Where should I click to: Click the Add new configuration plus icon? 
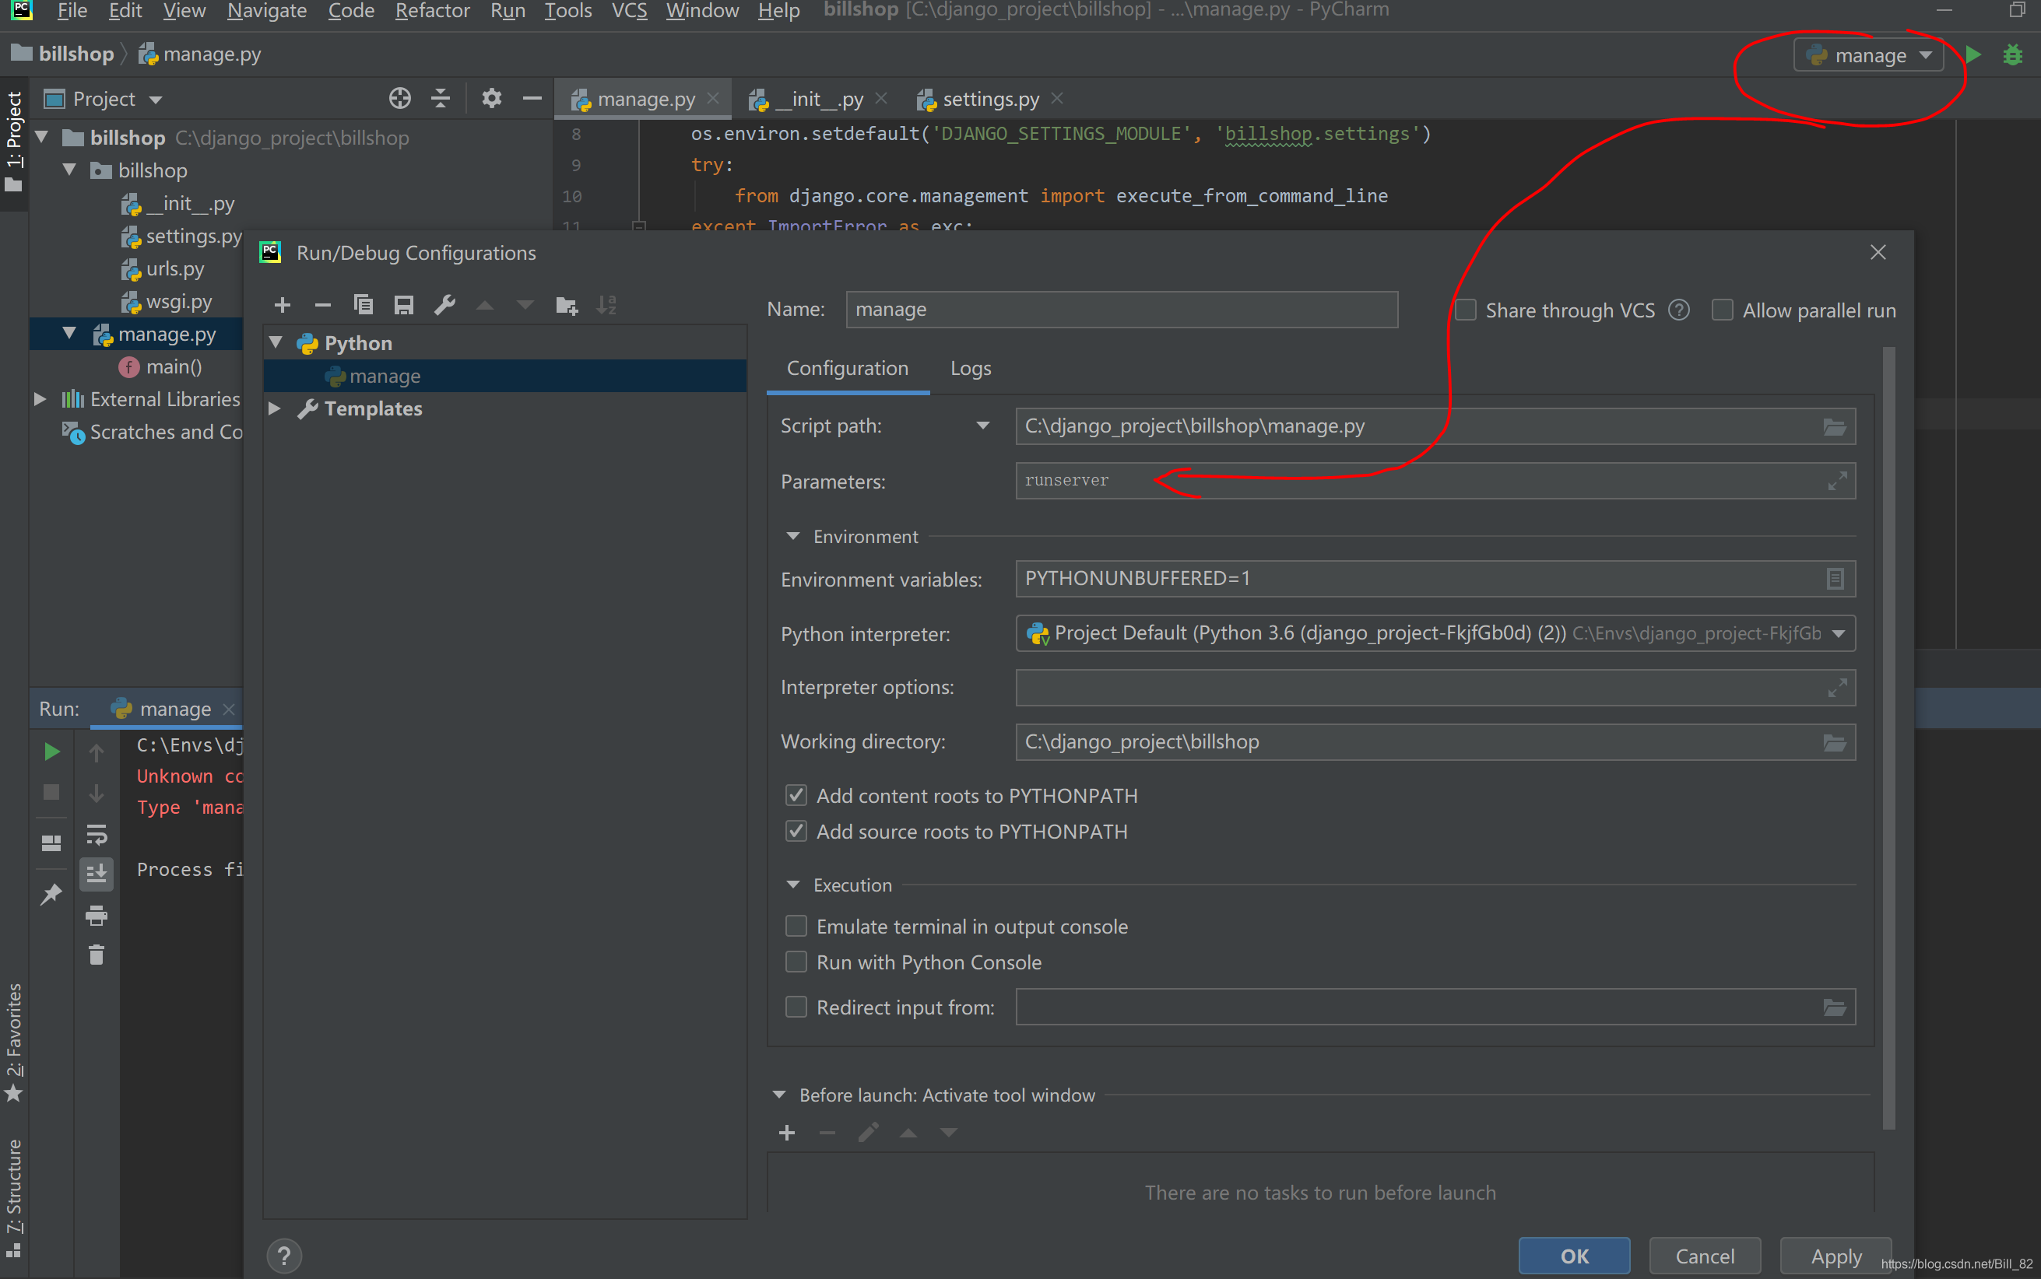282,305
